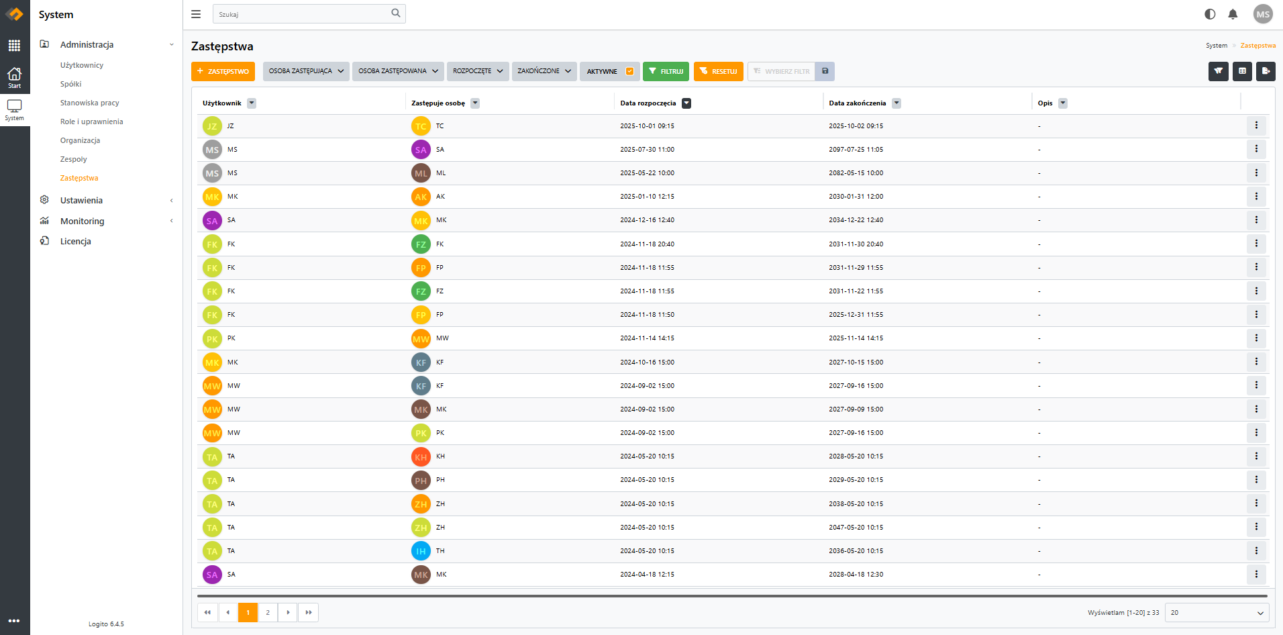The image size is (1283, 635).
Task: Switch dark/light contrast mode icon
Action: tap(1210, 14)
